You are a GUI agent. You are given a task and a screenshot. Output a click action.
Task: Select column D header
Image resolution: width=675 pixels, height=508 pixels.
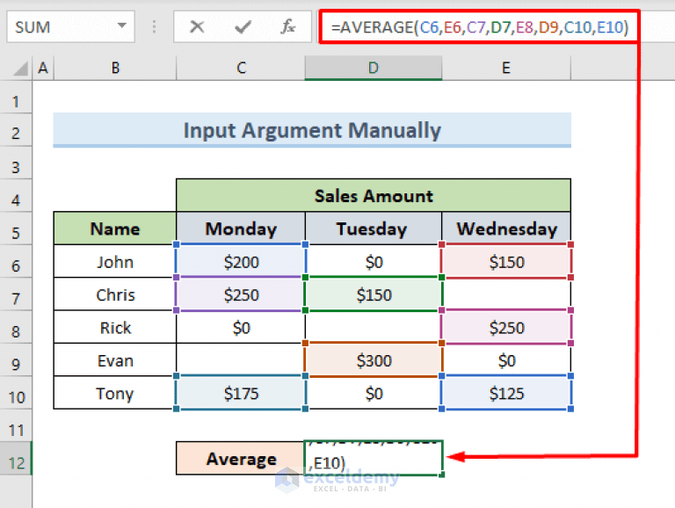click(x=374, y=68)
